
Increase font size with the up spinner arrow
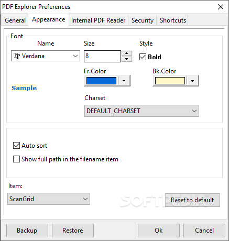(127, 53)
